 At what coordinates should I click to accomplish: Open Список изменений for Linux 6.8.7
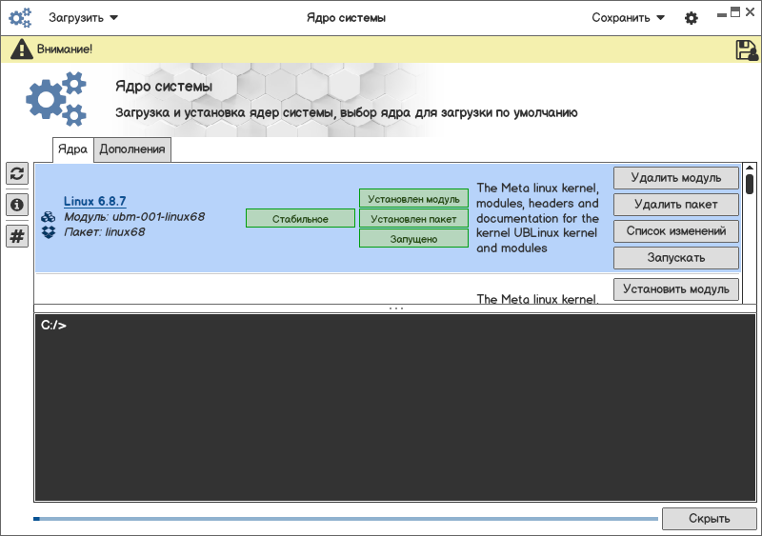[x=676, y=231]
